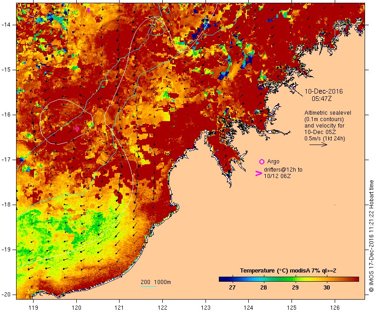The width and height of the screenshot is (377, 312).
Task: Click the magenta drifter arrowhead legend symbol
Action: [258, 173]
